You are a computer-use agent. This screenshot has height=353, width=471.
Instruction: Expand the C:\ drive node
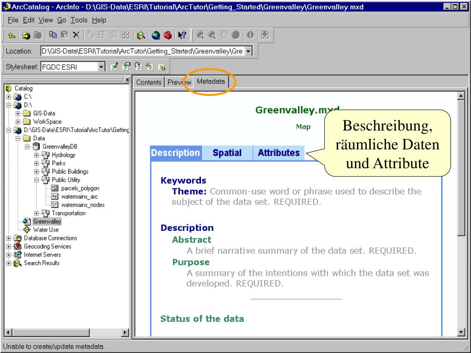[x=8, y=97]
